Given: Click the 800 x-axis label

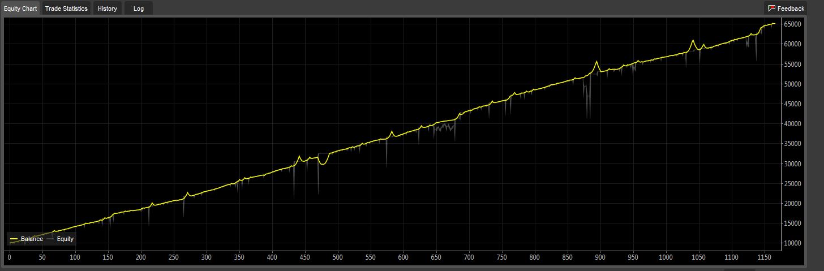Looking at the screenshot, I should point(535,257).
